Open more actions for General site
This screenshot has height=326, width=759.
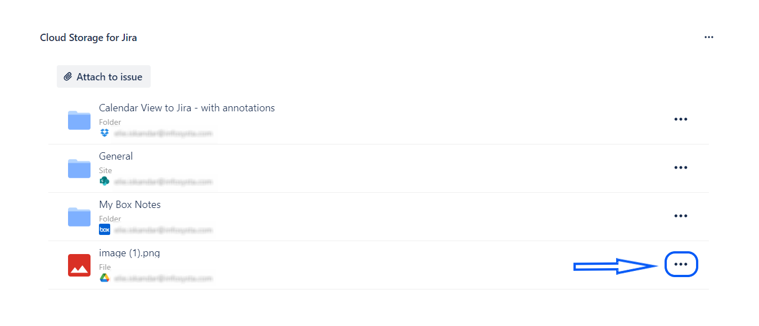[680, 167]
